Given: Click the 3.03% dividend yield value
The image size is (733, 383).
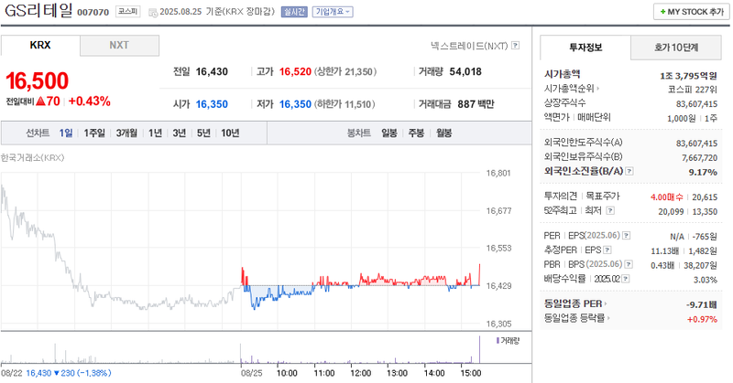Looking at the screenshot, I should click(706, 280).
